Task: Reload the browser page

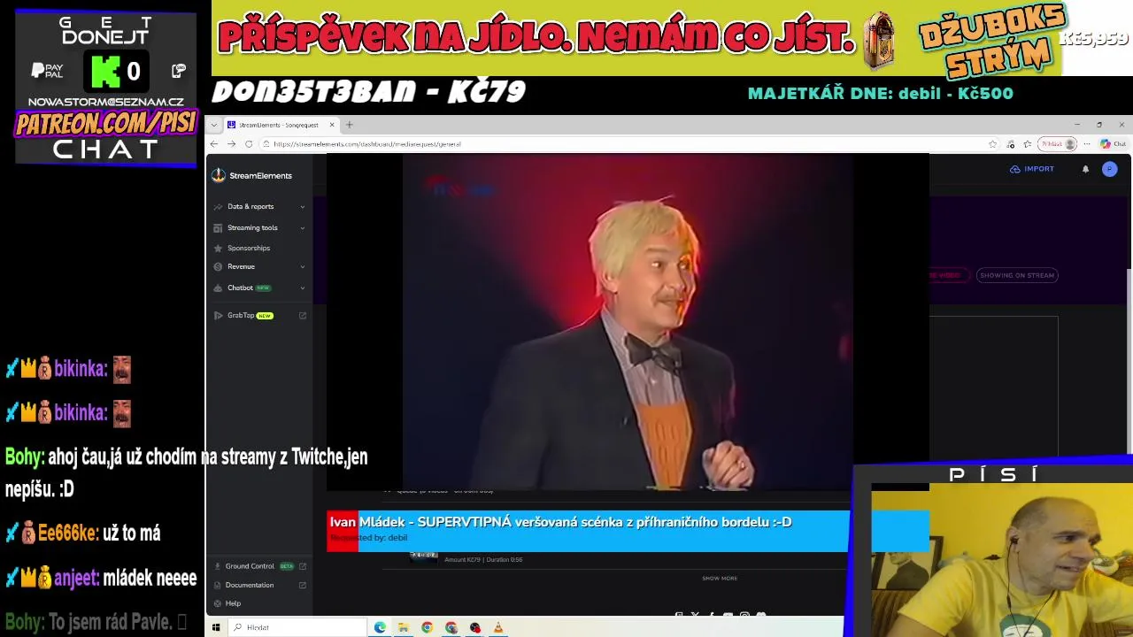Action: tap(249, 144)
